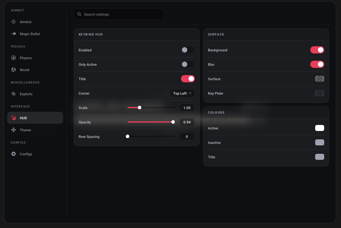The image size is (341, 228).
Task: Open the Colours Title colour swatch
Action: tap(319, 157)
